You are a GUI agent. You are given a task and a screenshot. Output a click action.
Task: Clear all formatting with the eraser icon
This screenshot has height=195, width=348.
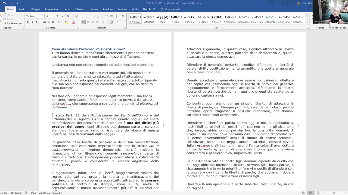click(x=76, y=16)
